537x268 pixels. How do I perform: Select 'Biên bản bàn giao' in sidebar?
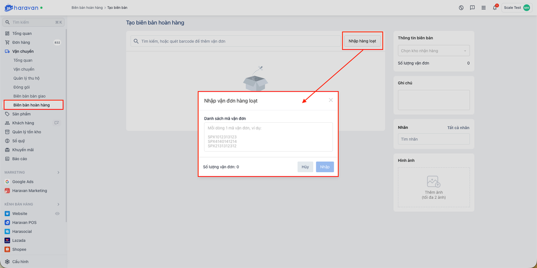click(x=29, y=96)
